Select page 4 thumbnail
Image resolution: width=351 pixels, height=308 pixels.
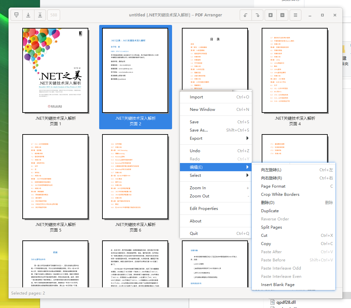tap(295, 71)
